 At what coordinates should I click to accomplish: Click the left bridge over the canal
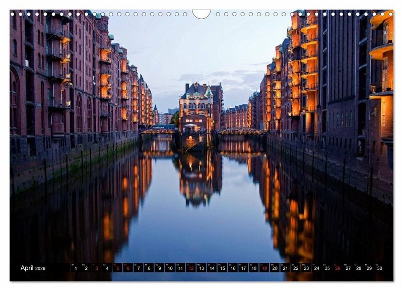click(158, 131)
